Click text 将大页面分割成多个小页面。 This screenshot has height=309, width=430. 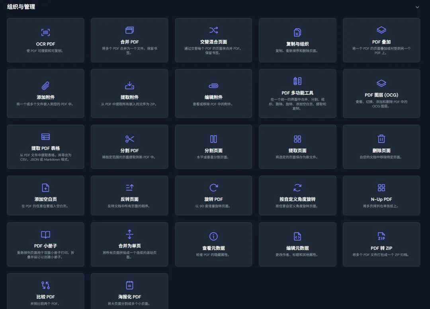coord(129,304)
